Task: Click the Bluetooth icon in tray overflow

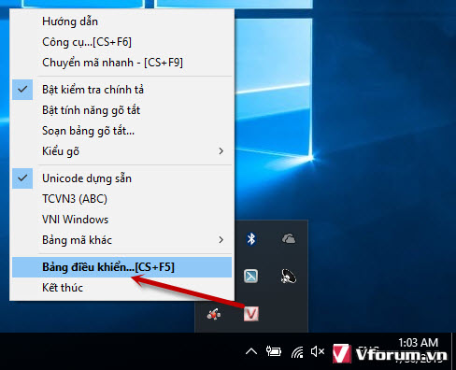Action: tap(251, 239)
